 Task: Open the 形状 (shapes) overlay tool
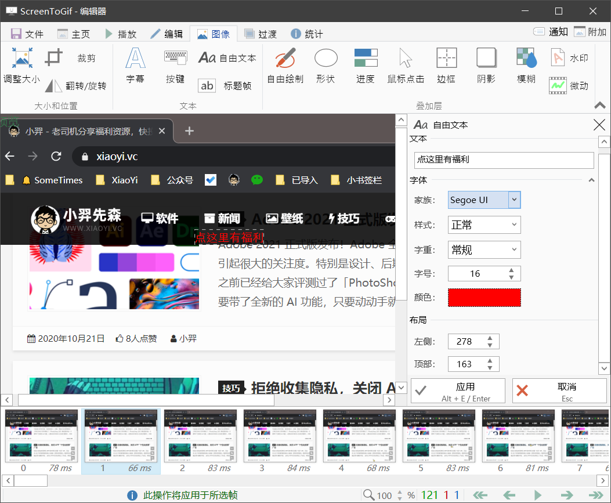(x=326, y=64)
